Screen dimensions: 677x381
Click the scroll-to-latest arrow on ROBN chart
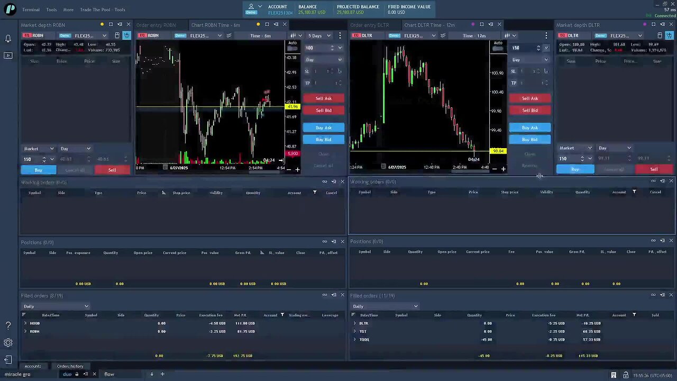[281, 160]
